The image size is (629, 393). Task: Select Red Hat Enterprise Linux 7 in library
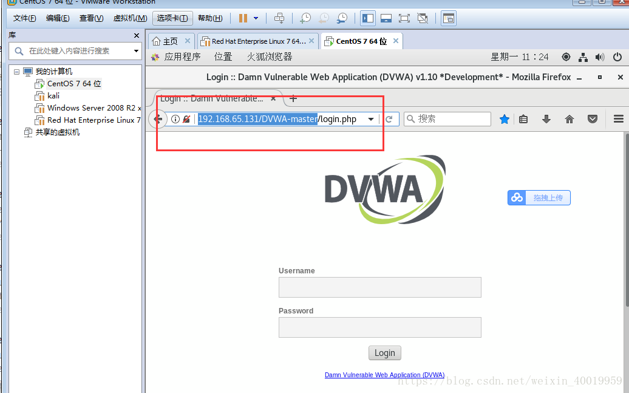coord(94,120)
